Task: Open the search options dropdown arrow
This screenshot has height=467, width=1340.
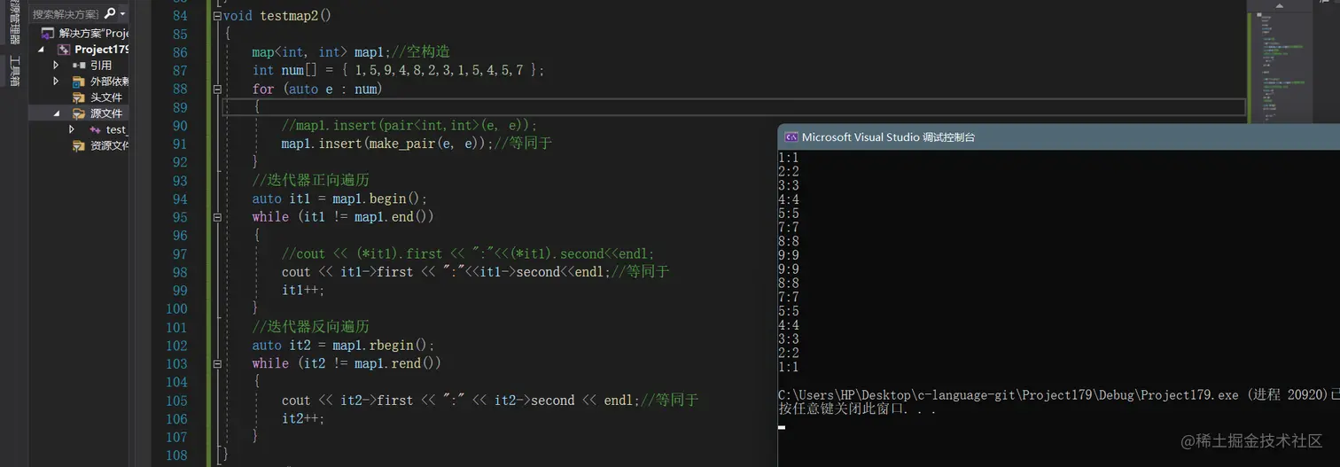Action: click(122, 14)
